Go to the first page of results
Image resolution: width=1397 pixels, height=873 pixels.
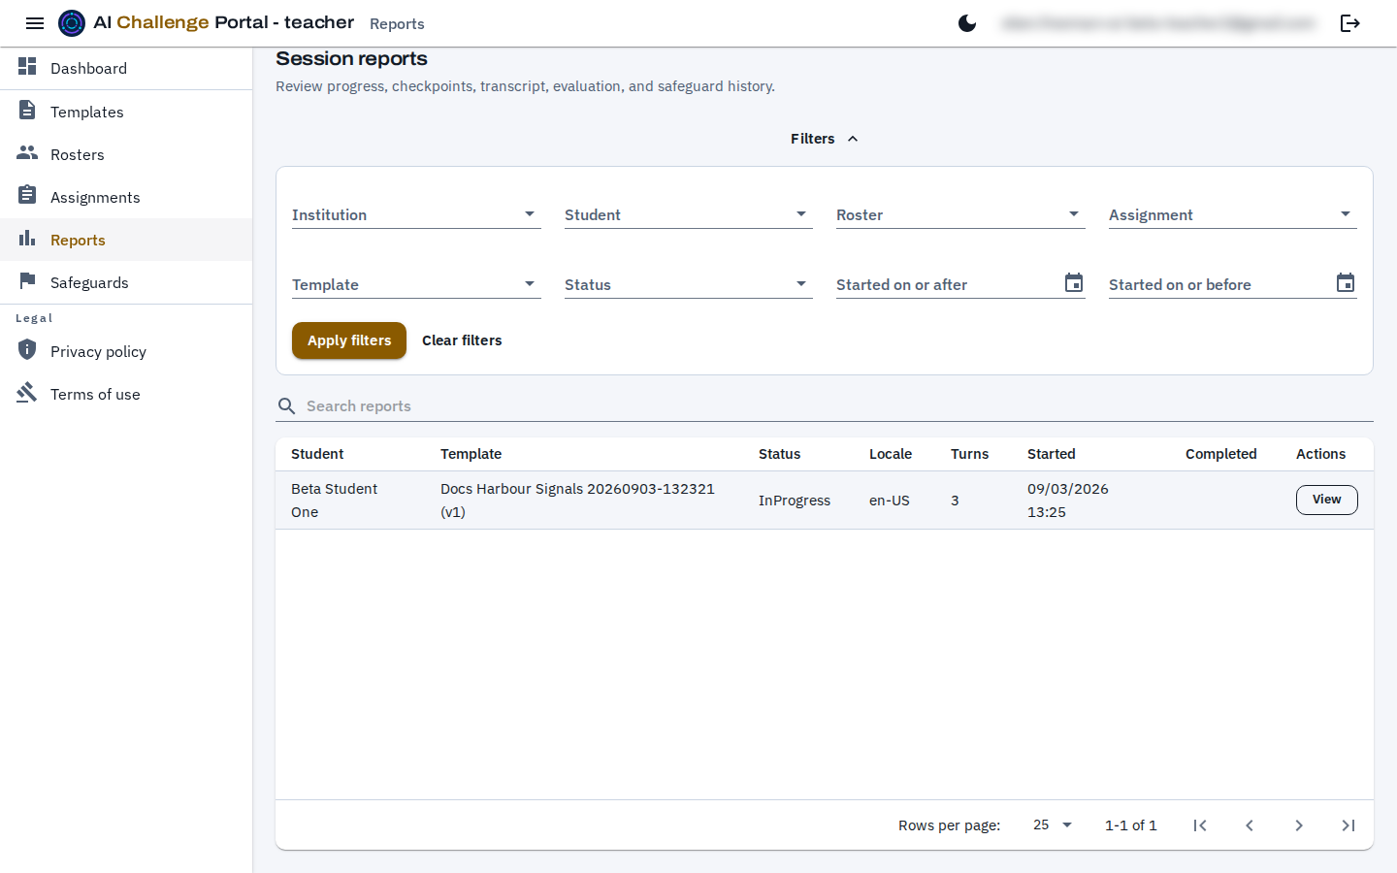(1200, 825)
